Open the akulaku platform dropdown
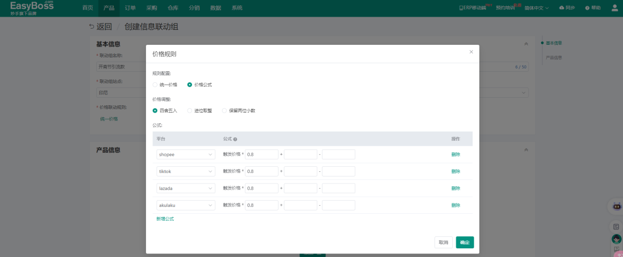The width and height of the screenshot is (623, 257). point(186,205)
